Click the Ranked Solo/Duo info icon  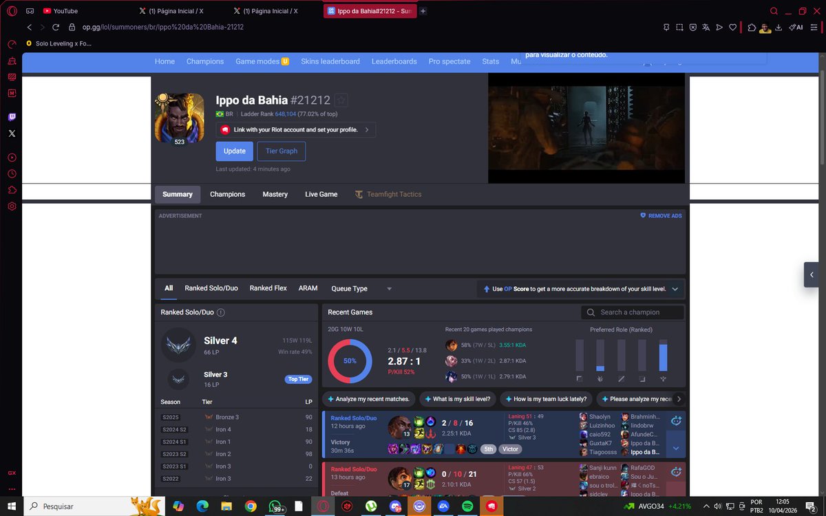pyautogui.click(x=221, y=312)
